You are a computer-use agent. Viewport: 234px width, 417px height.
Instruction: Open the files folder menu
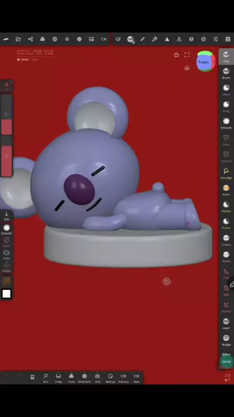tap(19, 39)
